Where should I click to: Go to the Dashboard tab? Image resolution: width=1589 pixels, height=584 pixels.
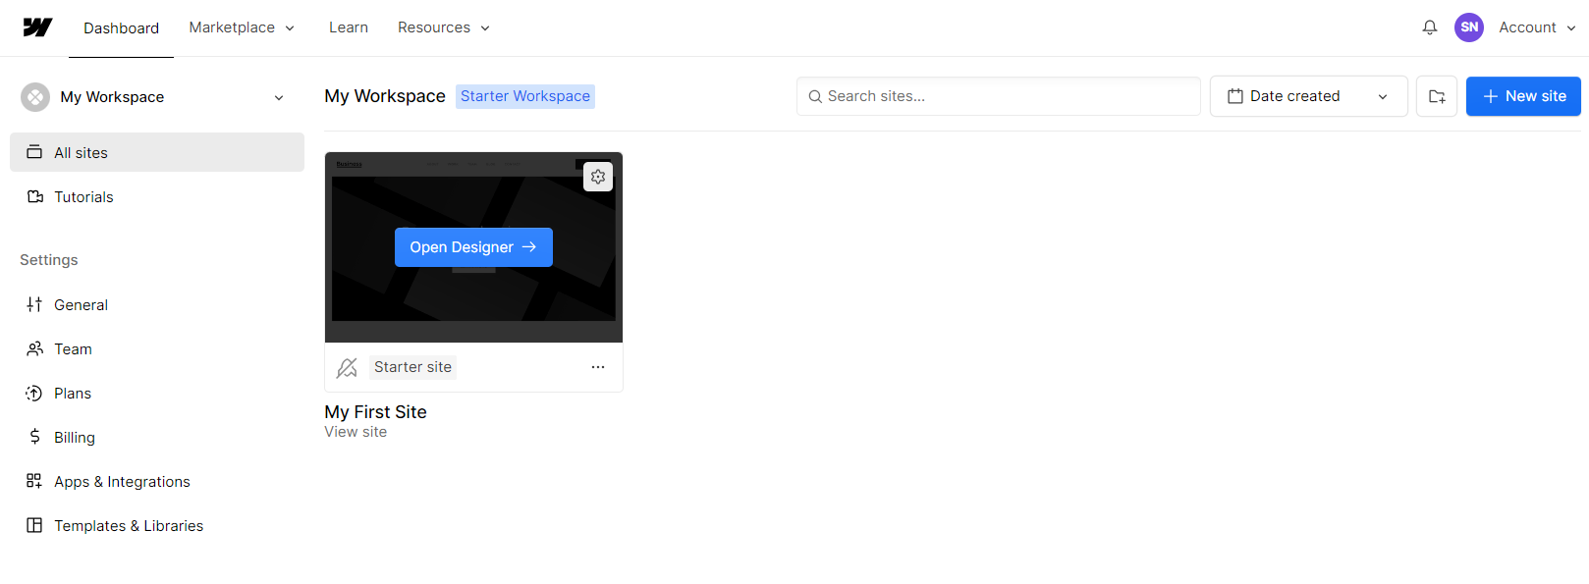121,28
